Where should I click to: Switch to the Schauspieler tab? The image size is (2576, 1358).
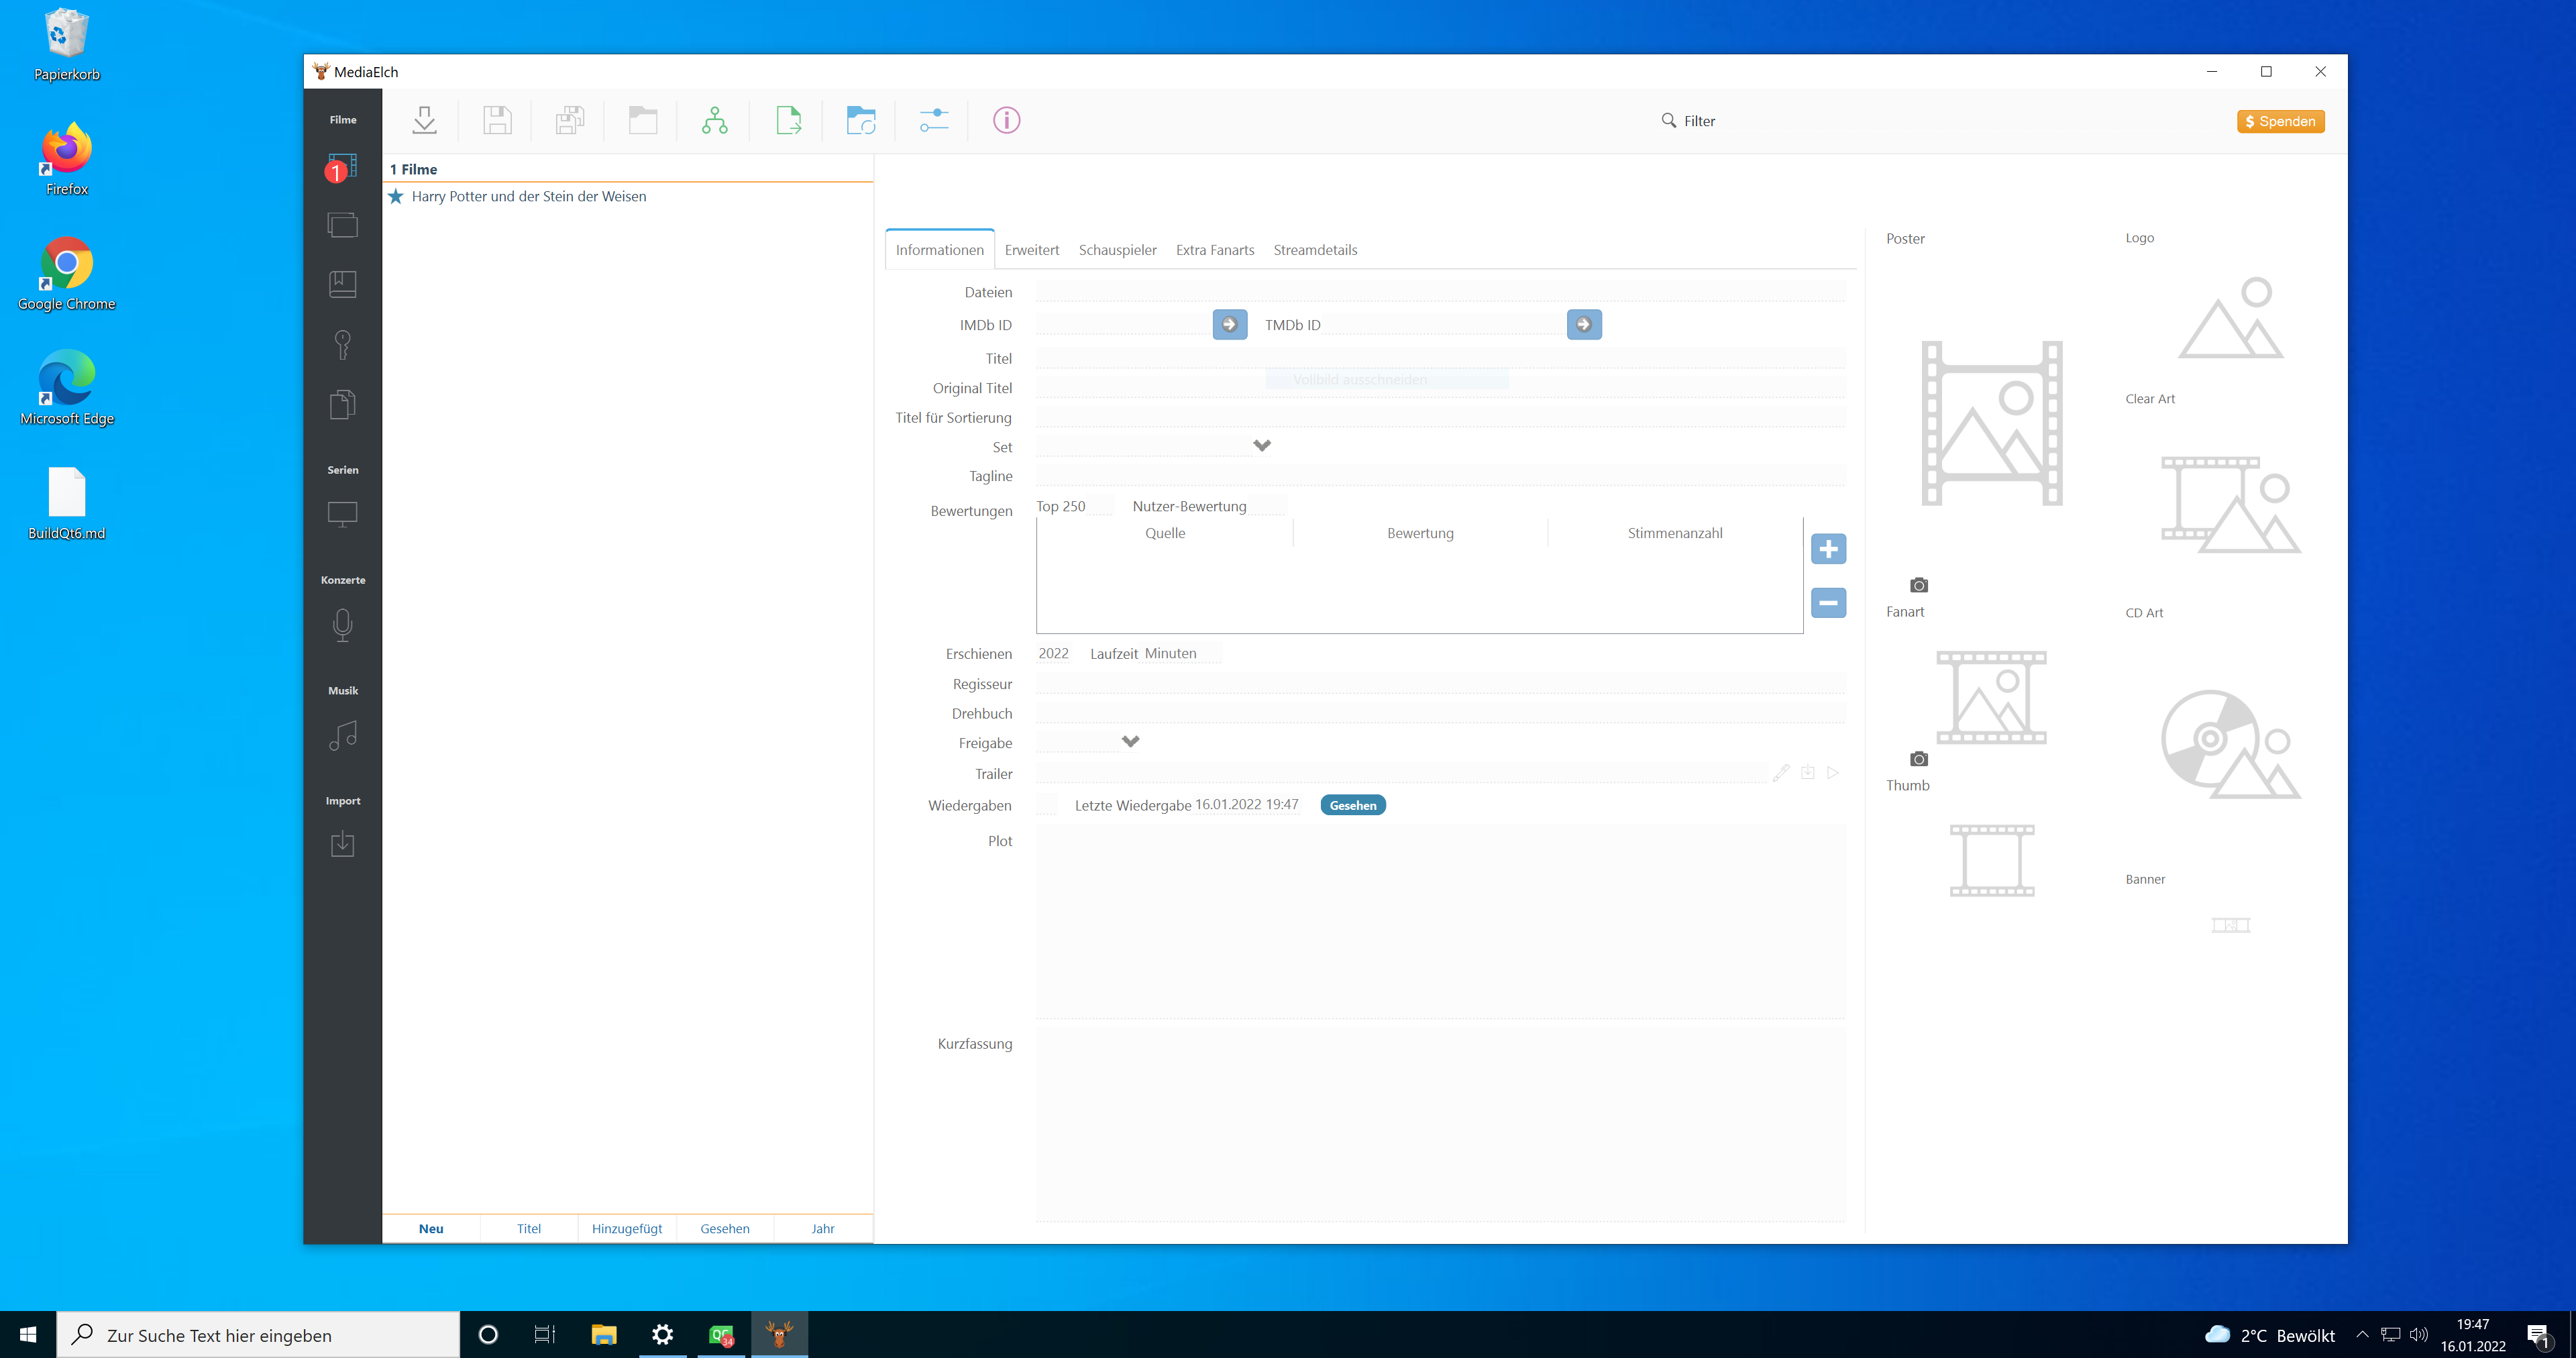point(1117,250)
